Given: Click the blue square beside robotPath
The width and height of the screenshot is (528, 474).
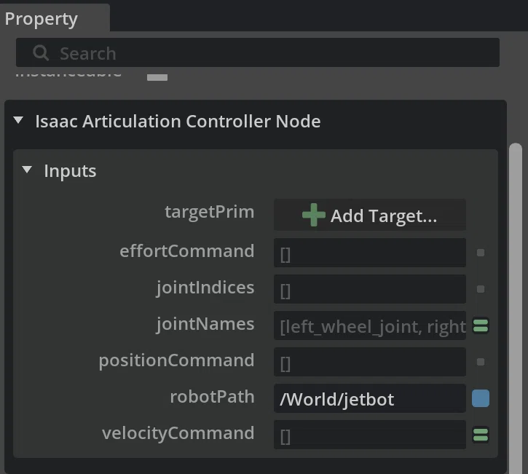Looking at the screenshot, I should (481, 398).
